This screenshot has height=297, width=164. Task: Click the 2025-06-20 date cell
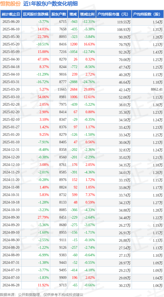coord(11,22)
